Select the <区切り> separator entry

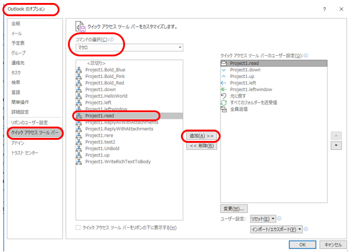(x=129, y=64)
